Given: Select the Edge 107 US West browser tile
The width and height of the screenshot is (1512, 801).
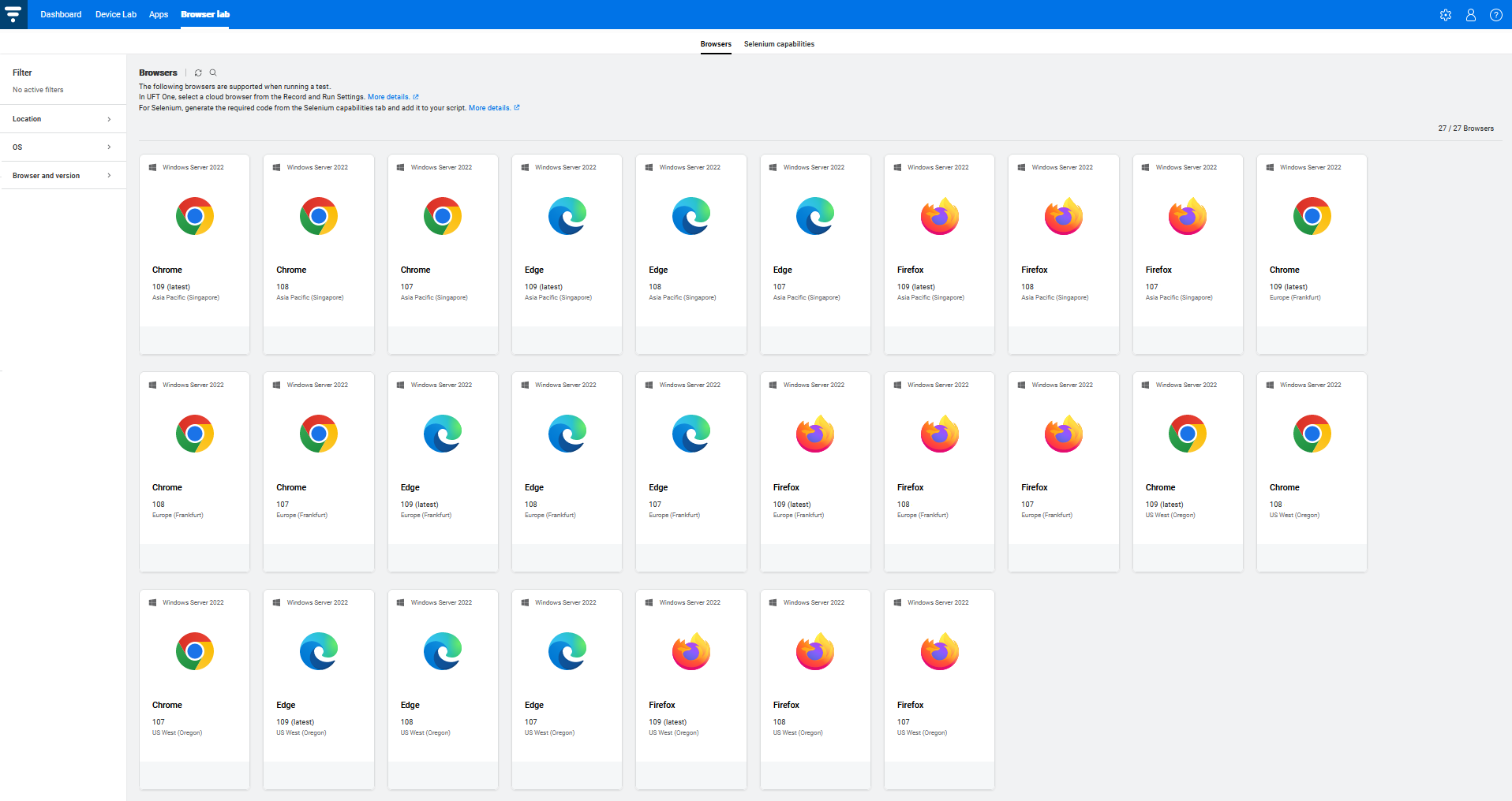Looking at the screenshot, I should 567,689.
